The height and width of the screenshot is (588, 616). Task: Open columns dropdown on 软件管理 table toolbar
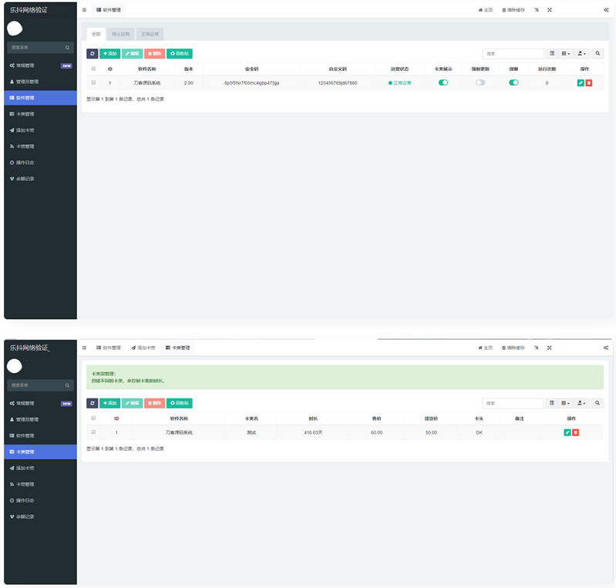coord(565,53)
